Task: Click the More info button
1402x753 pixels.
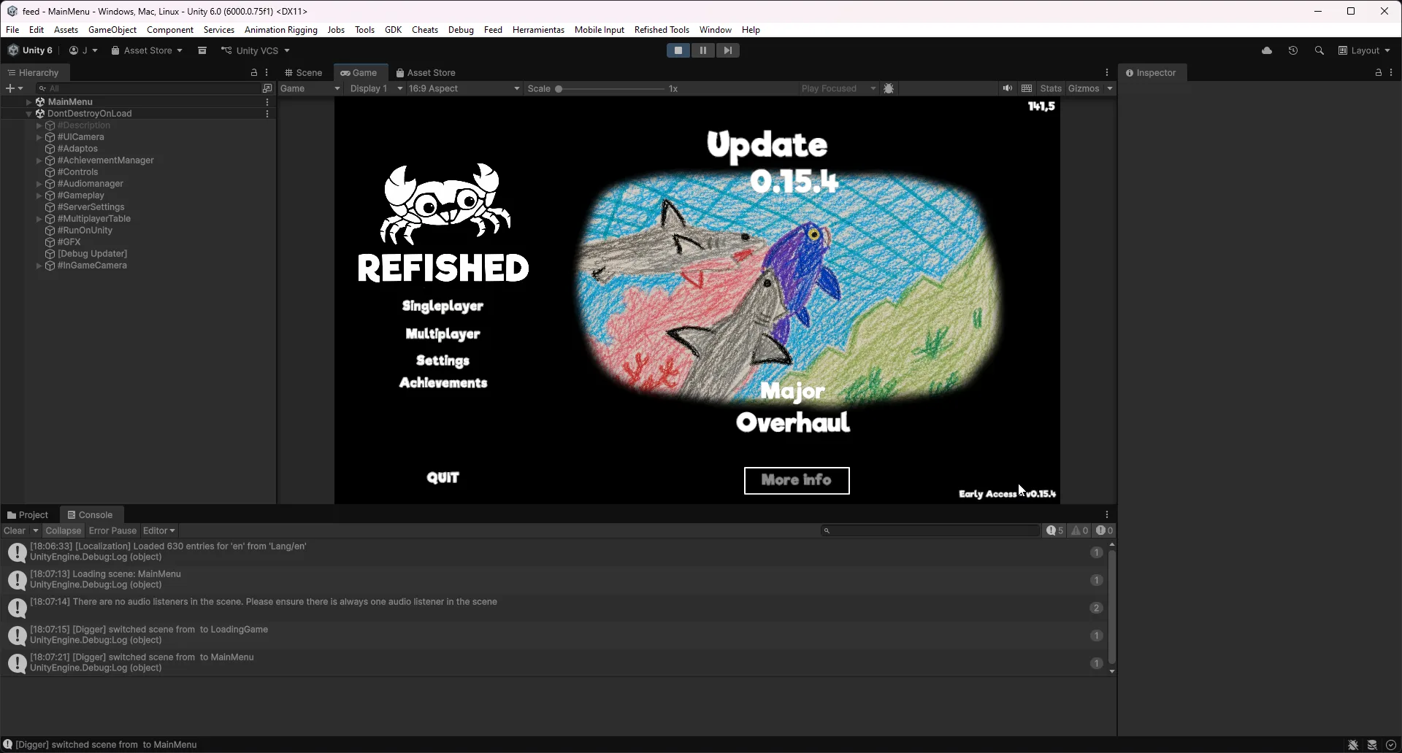Action: pyautogui.click(x=797, y=481)
